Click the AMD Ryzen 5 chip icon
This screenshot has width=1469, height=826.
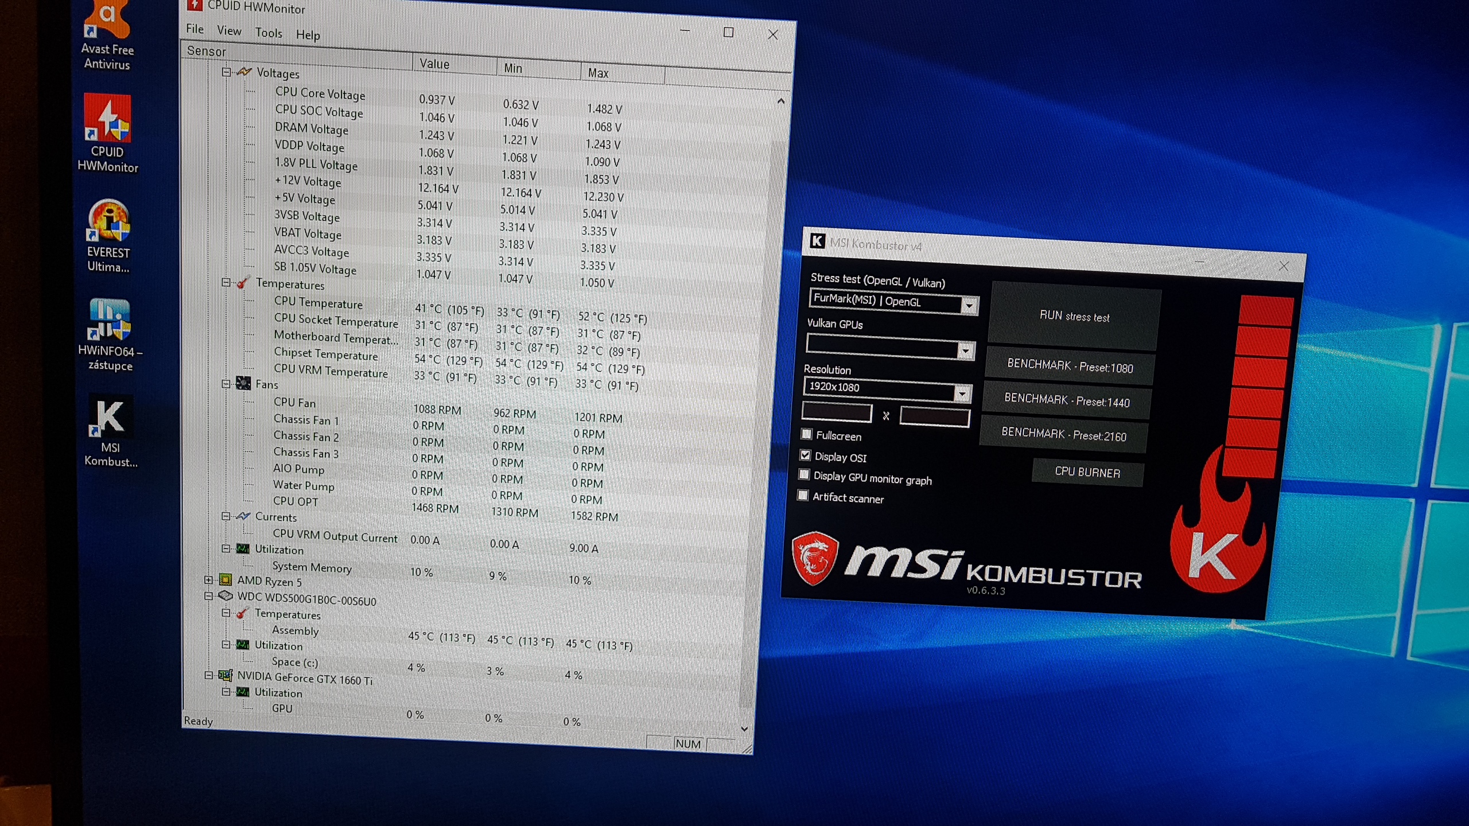click(226, 580)
